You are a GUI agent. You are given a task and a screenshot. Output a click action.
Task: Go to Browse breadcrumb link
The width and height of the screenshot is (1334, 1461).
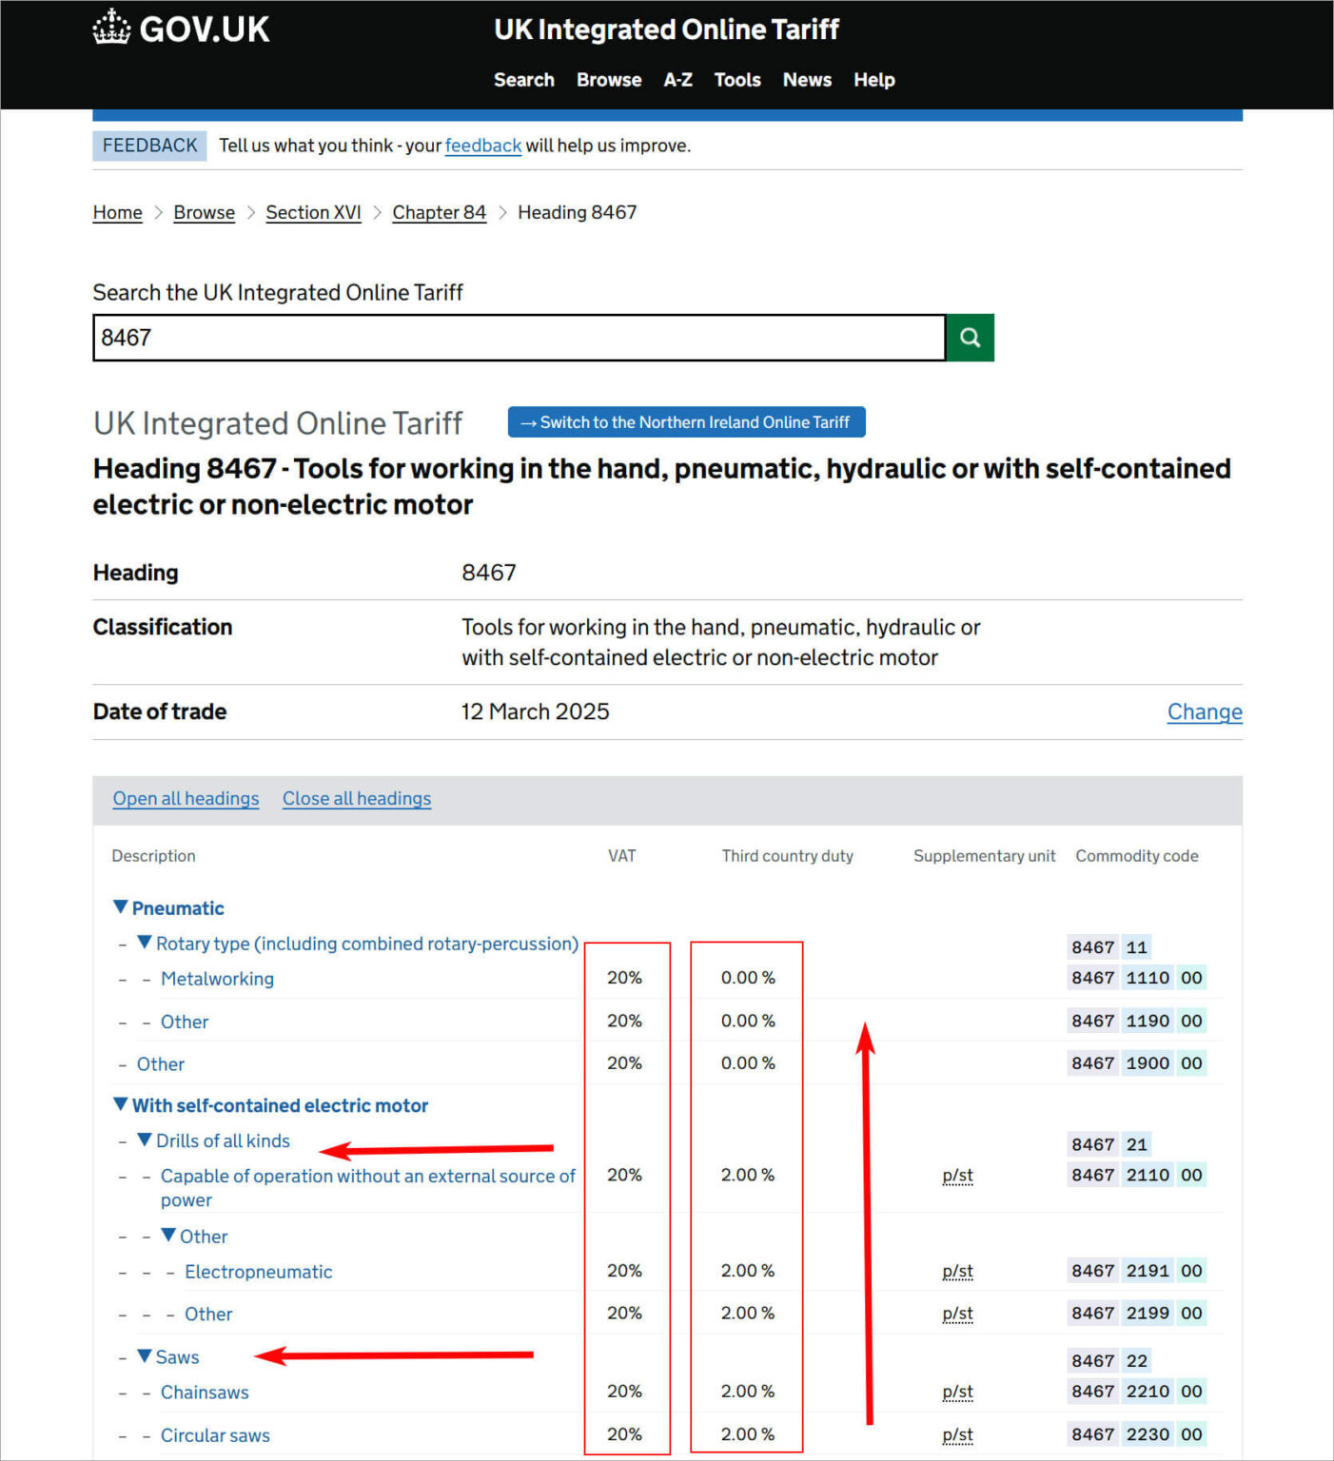(x=204, y=212)
